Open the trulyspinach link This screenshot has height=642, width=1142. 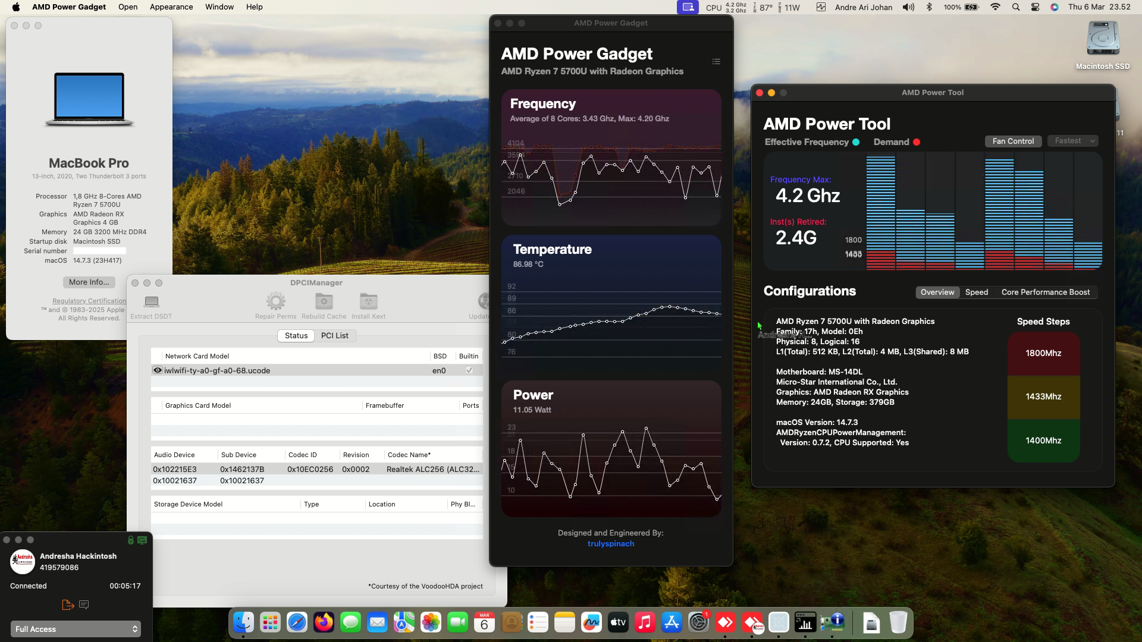point(610,543)
